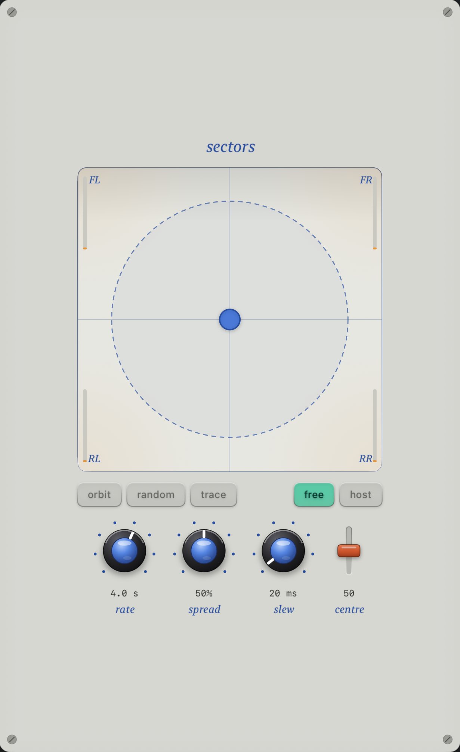Click the rate knob
This screenshot has height=752, width=460.
pyautogui.click(x=124, y=551)
